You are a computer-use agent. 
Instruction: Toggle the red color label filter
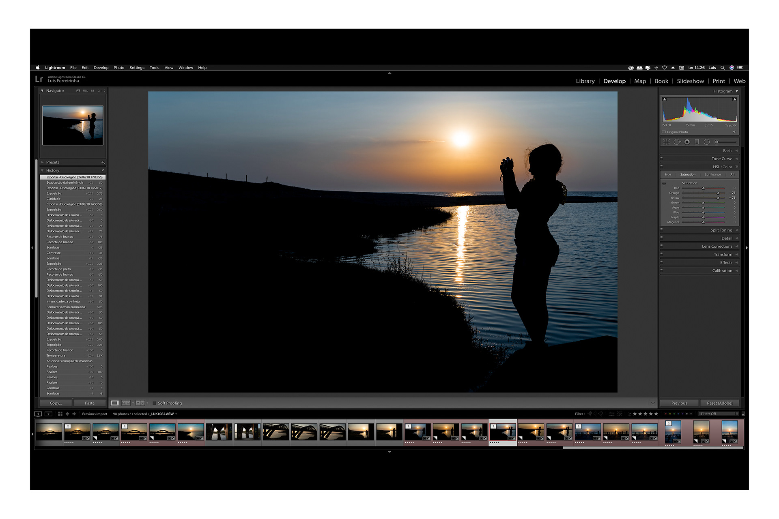(x=666, y=414)
